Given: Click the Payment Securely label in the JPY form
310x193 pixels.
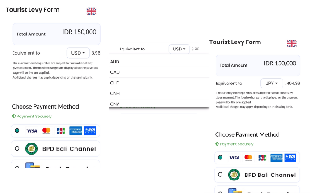Looking at the screenshot, I should (236, 144).
